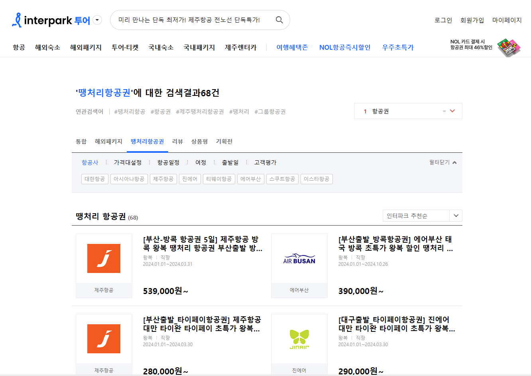The height and width of the screenshot is (376, 531).
Task: Select the 항공일정 filter category
Action: [168, 162]
